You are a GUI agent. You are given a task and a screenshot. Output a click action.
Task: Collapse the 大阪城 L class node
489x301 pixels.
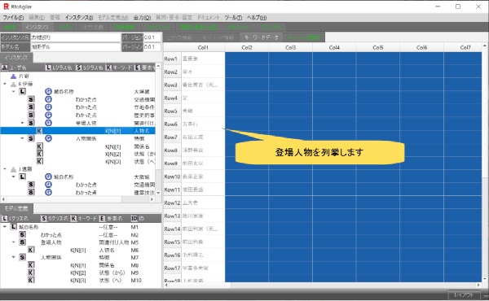click(x=13, y=177)
